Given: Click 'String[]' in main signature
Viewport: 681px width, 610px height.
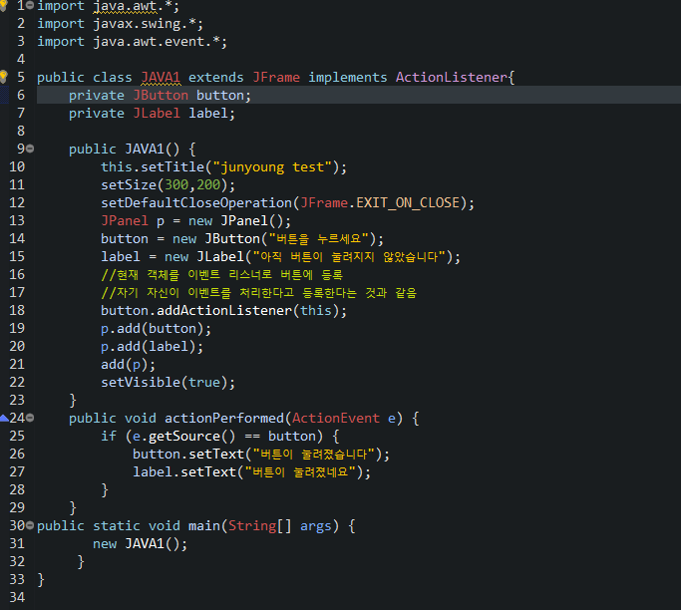Looking at the screenshot, I should (260, 525).
